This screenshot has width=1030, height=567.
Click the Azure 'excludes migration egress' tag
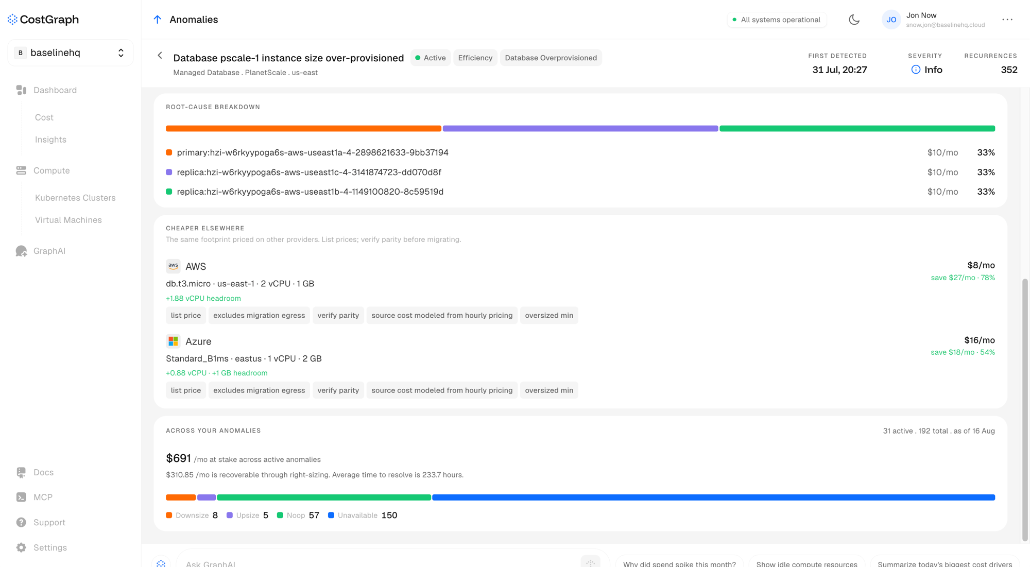click(259, 390)
